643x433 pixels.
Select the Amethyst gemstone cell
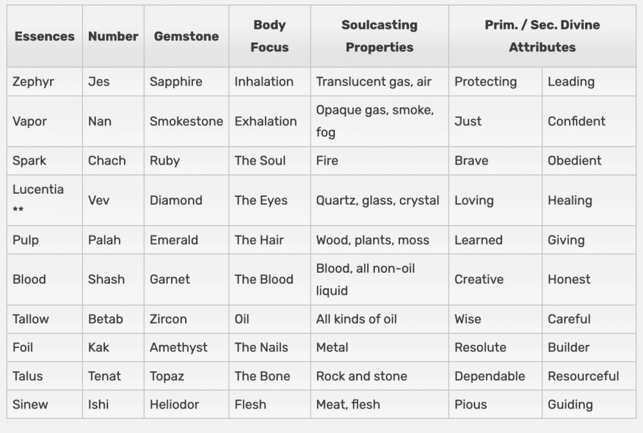186,347
